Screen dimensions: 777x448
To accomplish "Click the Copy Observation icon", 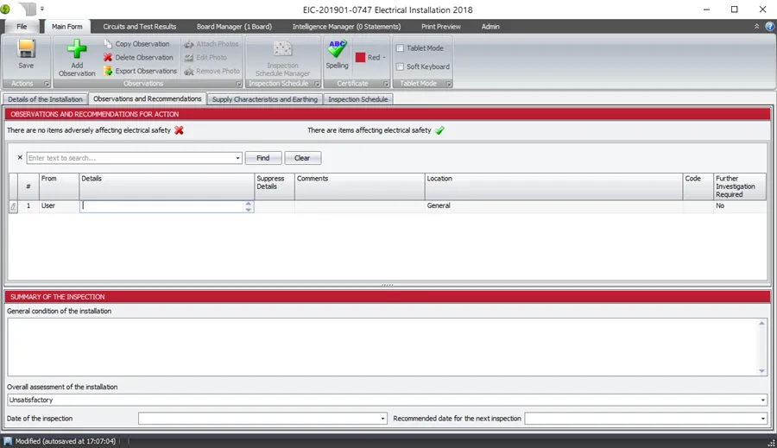I will coord(108,44).
